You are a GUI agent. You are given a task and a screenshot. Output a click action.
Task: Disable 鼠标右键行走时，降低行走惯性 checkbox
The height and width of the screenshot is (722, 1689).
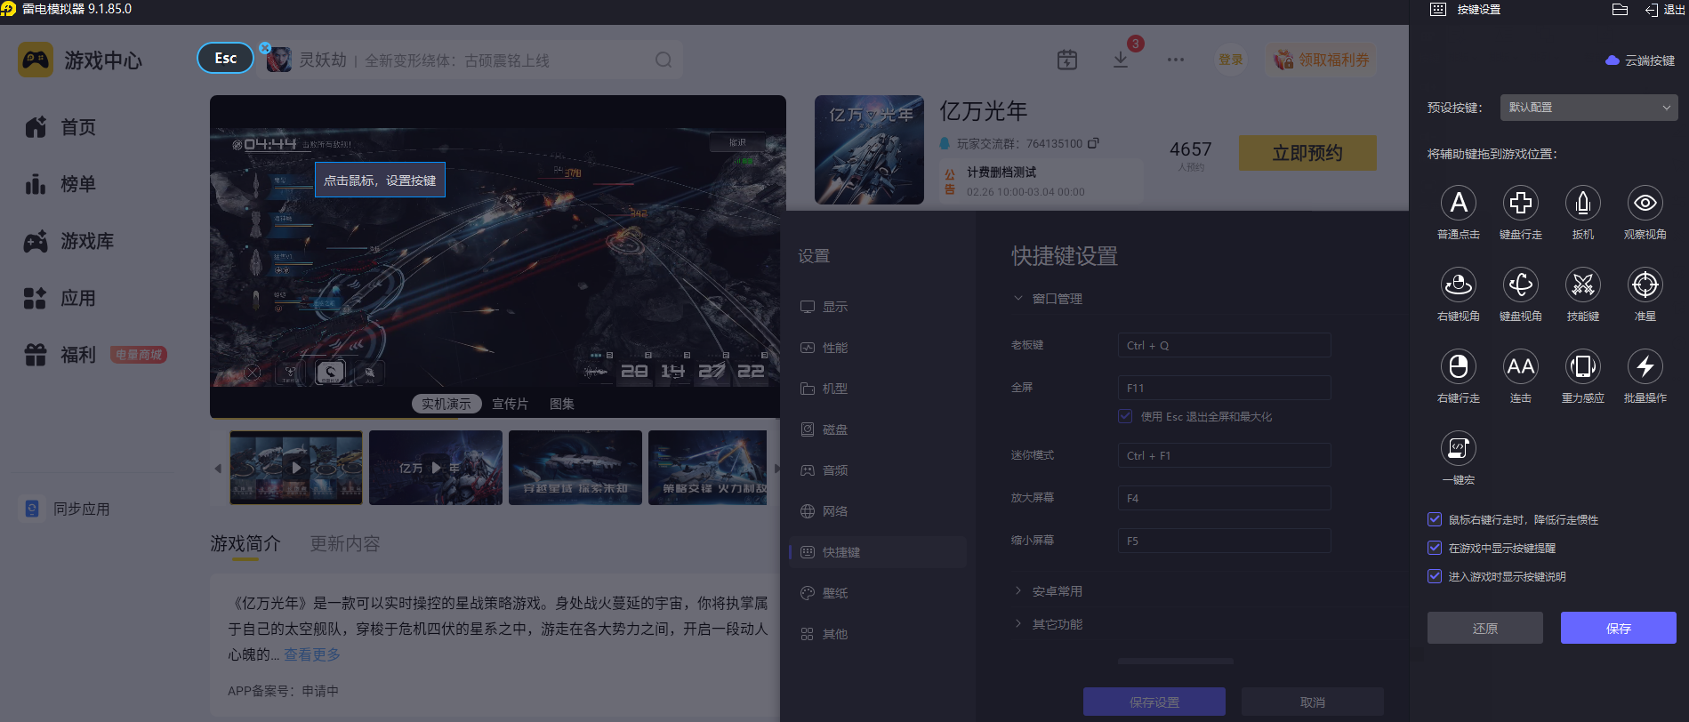point(1435,519)
